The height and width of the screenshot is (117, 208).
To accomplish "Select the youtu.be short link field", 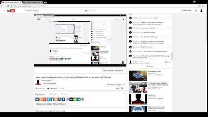I will click(x=57, y=104).
